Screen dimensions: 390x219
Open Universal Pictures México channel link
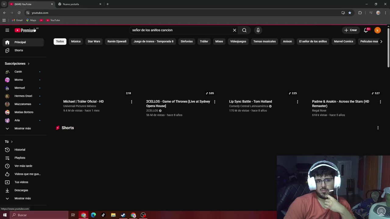pyautogui.click(x=80, y=106)
